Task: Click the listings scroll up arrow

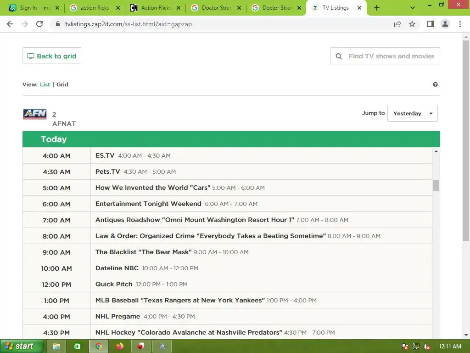Action: [436, 151]
